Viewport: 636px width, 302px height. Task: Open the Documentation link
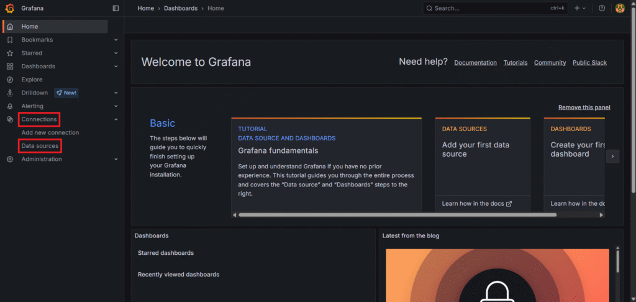pyautogui.click(x=475, y=63)
